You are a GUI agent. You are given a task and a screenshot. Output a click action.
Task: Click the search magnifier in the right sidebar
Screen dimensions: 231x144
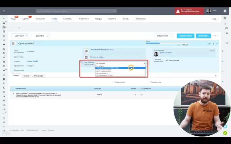coord(225,24)
